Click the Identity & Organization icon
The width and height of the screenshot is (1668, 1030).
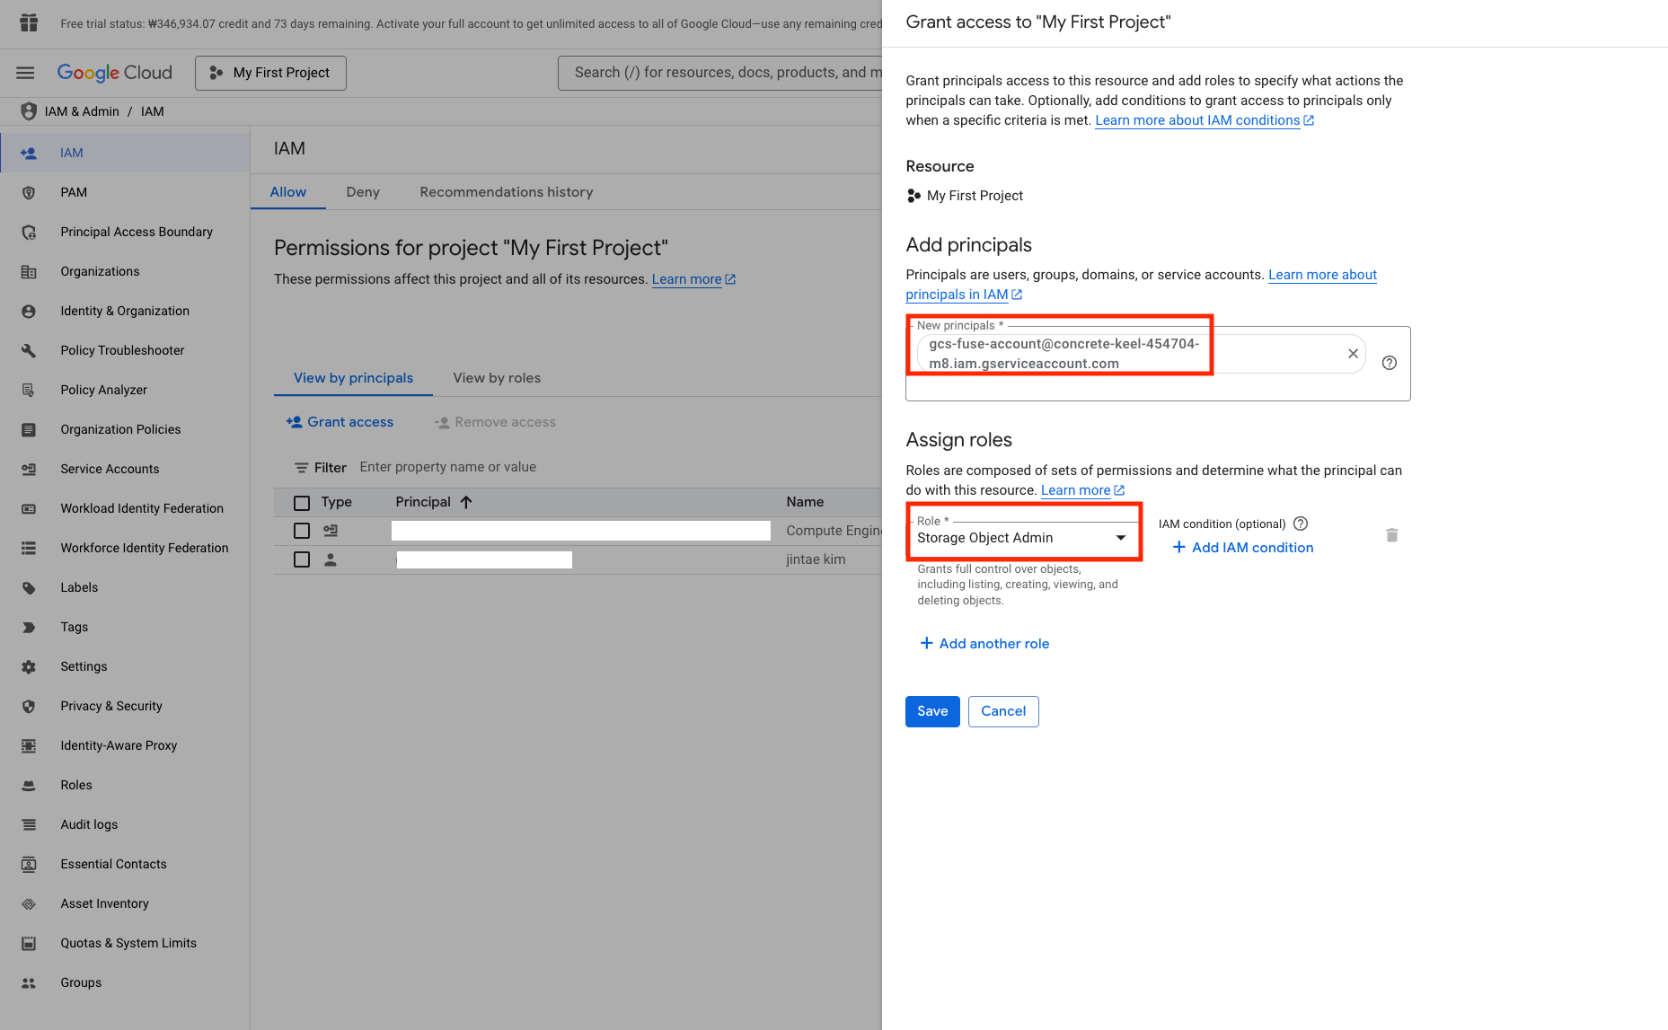point(29,311)
